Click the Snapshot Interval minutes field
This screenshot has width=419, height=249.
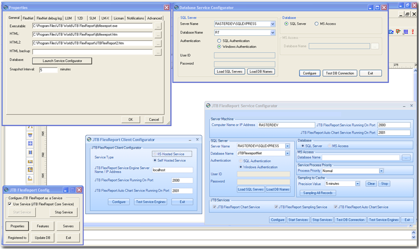48,70
